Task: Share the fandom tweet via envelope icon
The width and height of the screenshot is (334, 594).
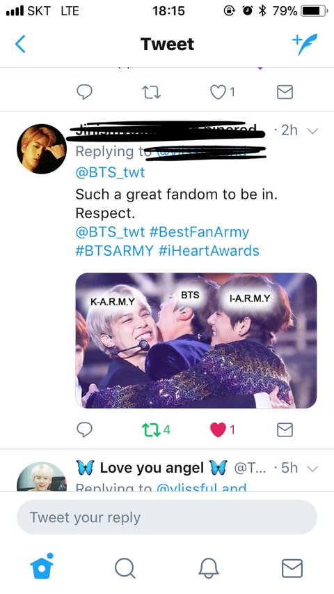Action: 285,429
